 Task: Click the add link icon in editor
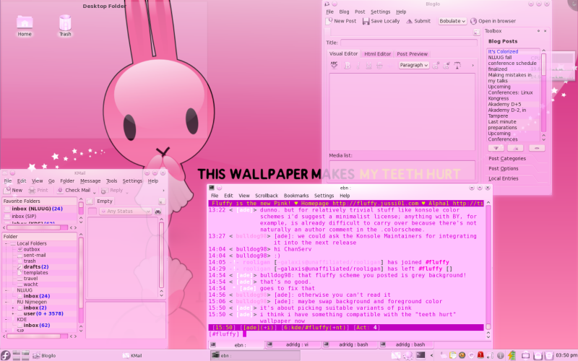[436, 66]
